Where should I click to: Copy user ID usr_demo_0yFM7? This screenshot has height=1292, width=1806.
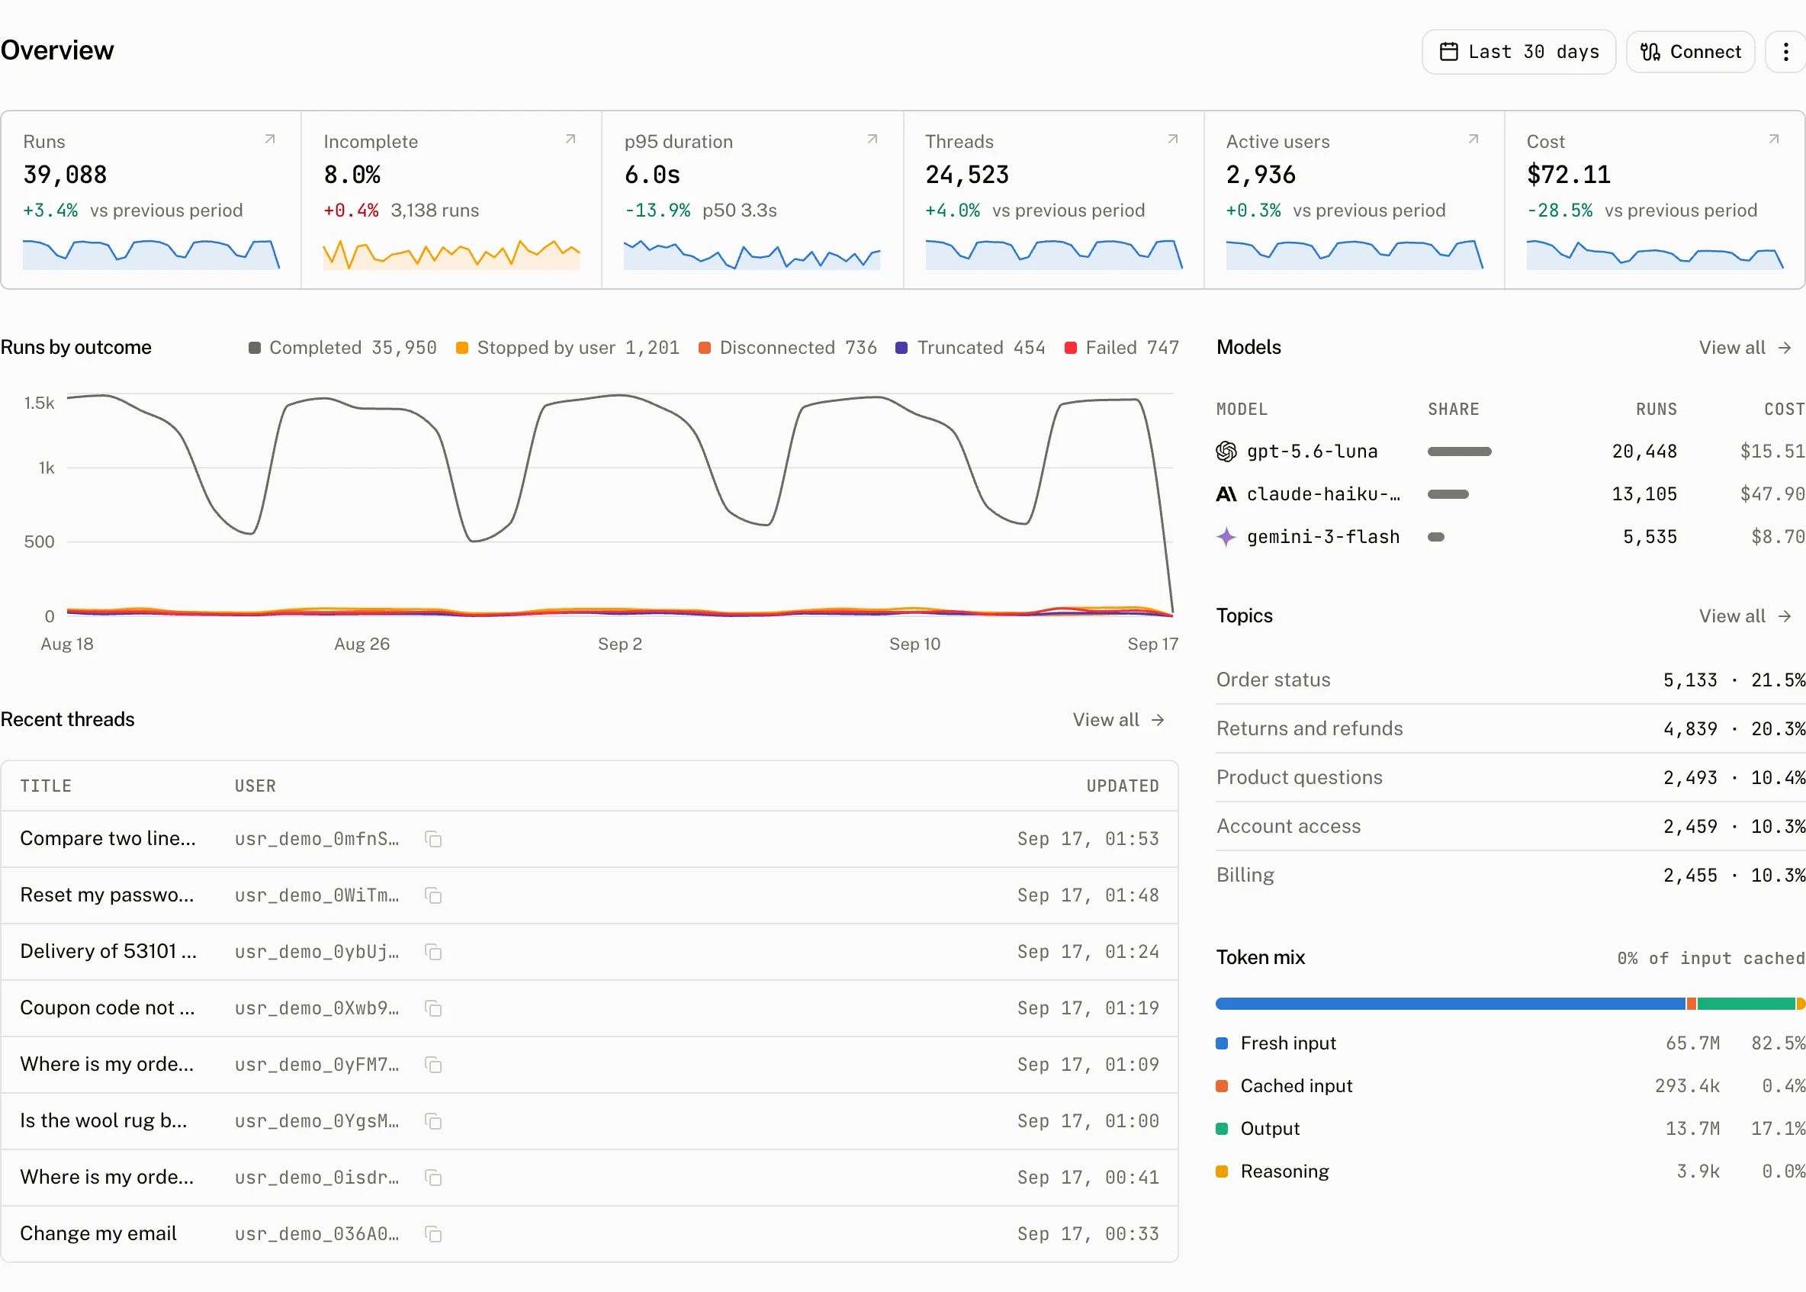click(434, 1065)
